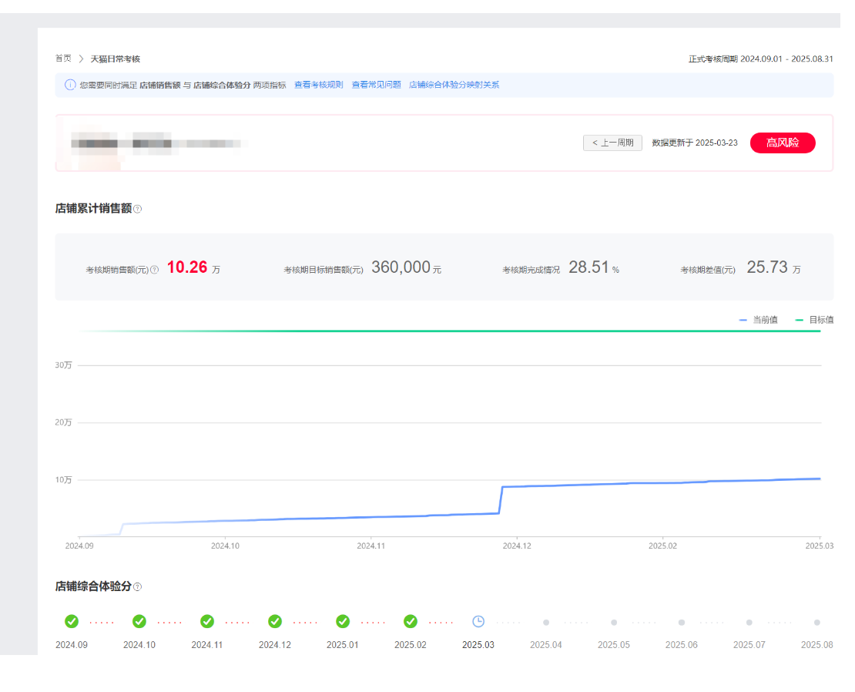Click green checkmark for 2024.10
This screenshot has height=692, width=855.
click(139, 621)
